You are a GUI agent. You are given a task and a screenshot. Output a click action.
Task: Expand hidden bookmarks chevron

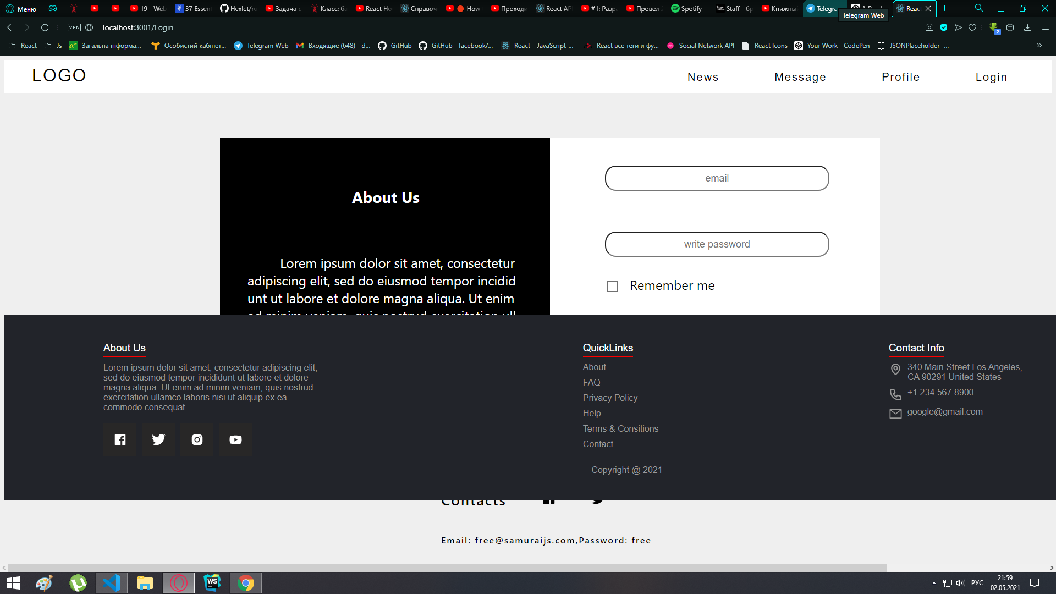click(1039, 46)
